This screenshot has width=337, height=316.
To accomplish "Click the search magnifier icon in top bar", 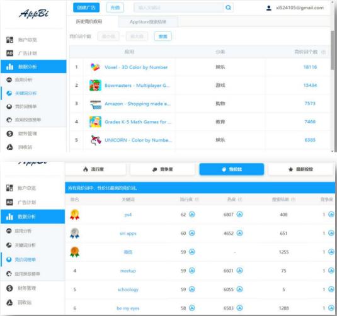I will pyautogui.click(x=228, y=8).
